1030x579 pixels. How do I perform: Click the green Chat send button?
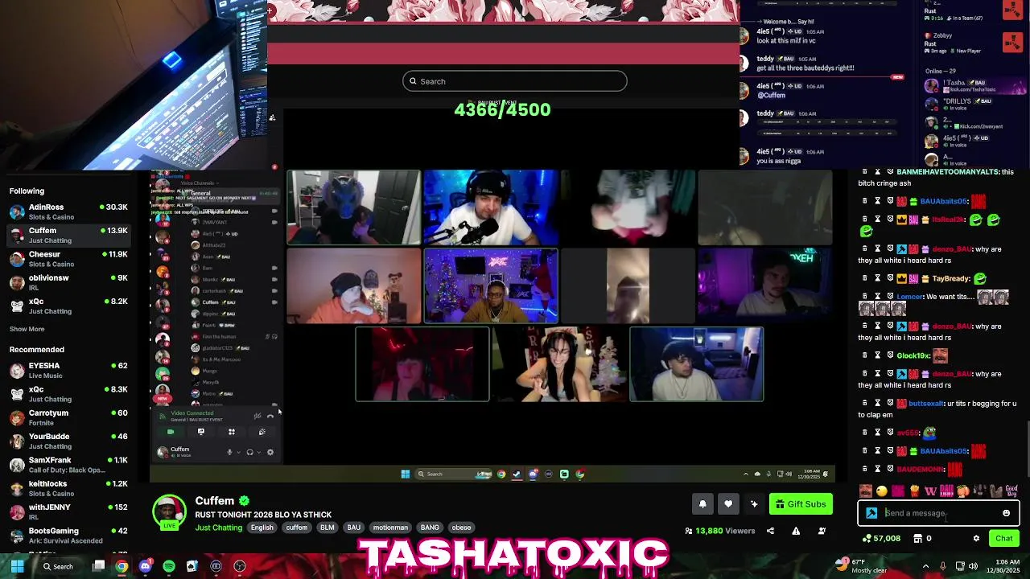tap(1003, 538)
